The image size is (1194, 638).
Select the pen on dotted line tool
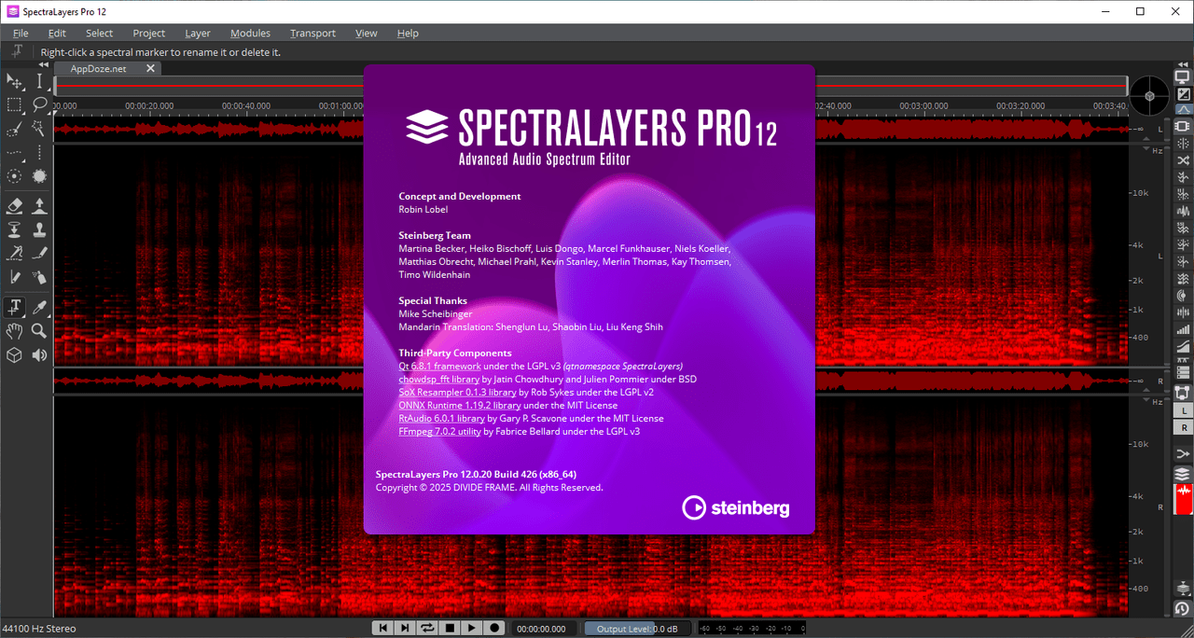tap(15, 253)
